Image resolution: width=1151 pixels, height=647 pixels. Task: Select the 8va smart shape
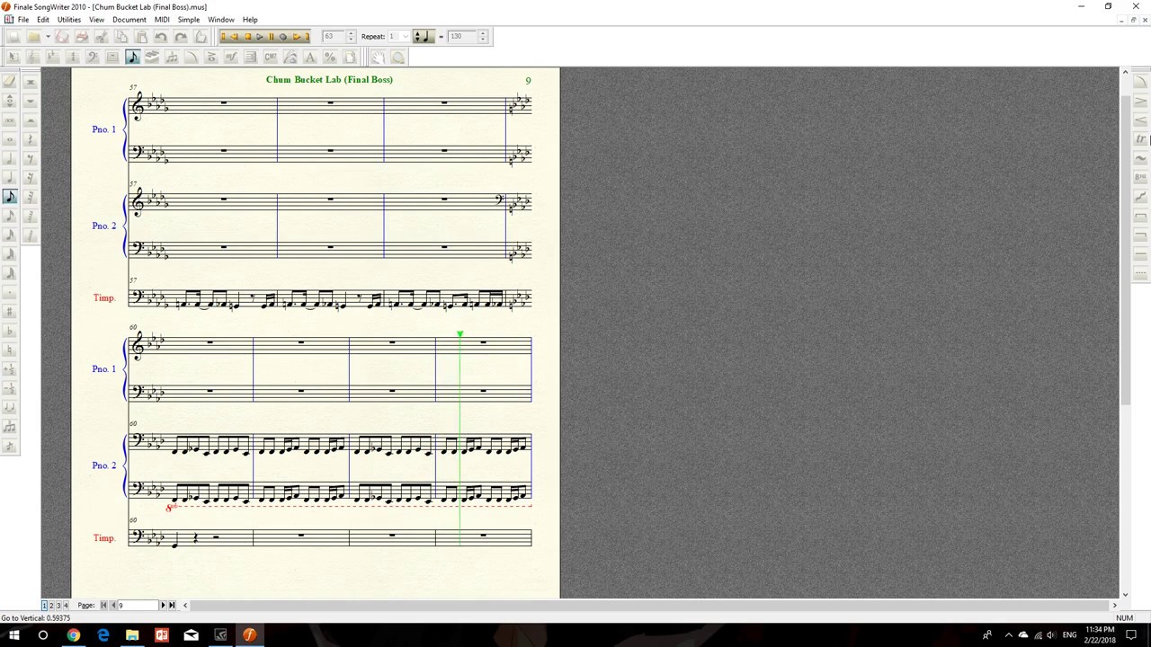(1140, 177)
